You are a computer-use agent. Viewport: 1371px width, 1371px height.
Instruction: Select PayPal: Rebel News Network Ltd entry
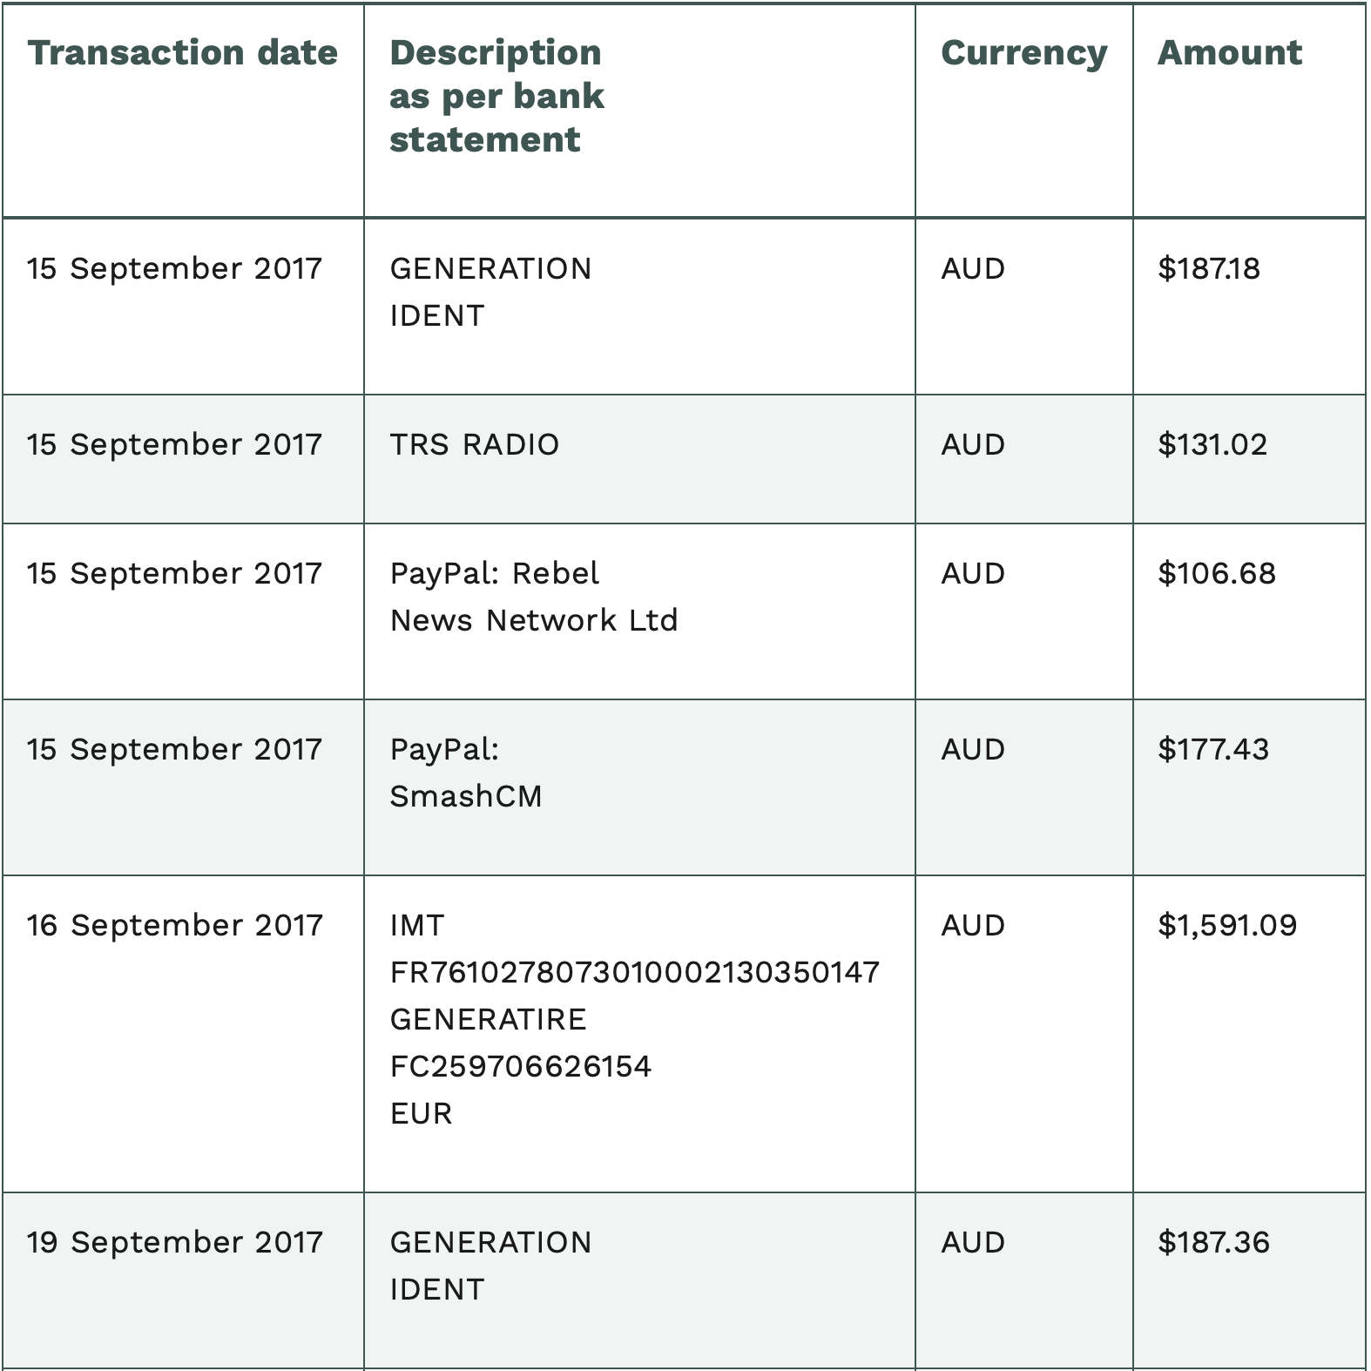tap(533, 597)
